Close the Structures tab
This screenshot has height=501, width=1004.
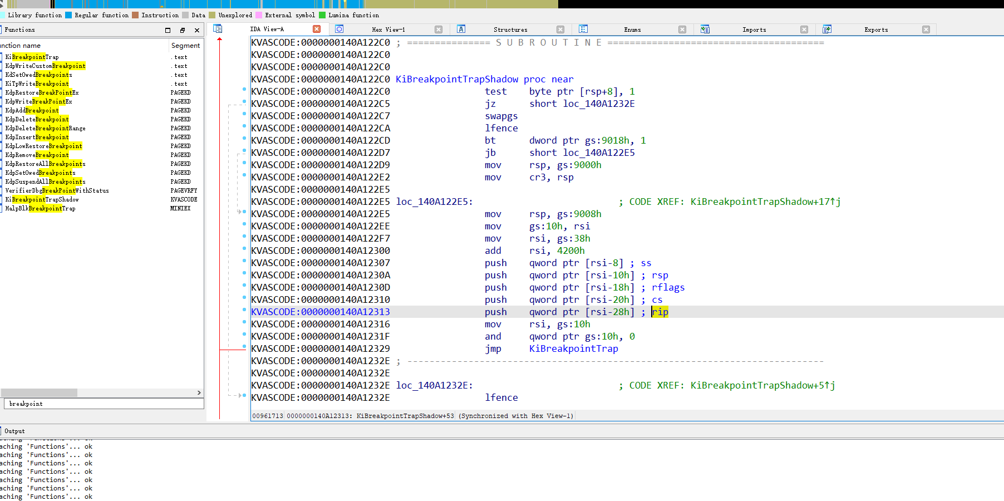[560, 30]
